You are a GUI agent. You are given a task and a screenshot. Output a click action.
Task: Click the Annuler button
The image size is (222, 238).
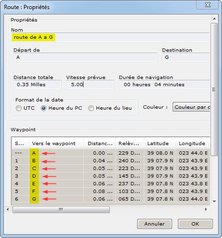pos(154,224)
